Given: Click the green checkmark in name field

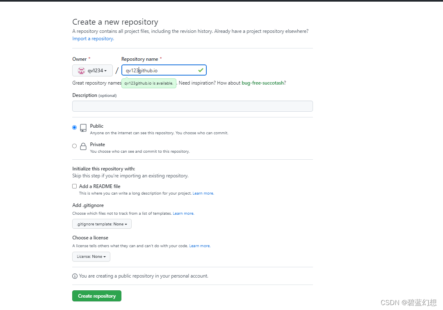Looking at the screenshot, I should pos(200,70).
